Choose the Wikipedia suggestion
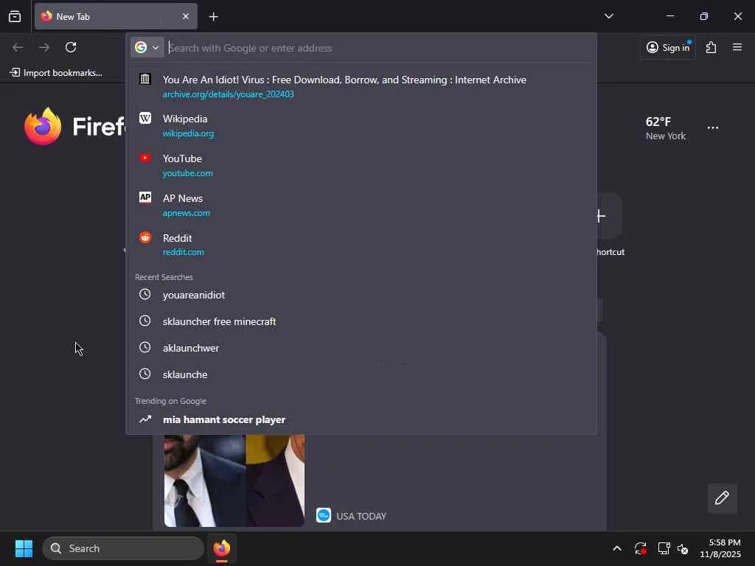Screen dimensions: 755x566 (x=361, y=125)
